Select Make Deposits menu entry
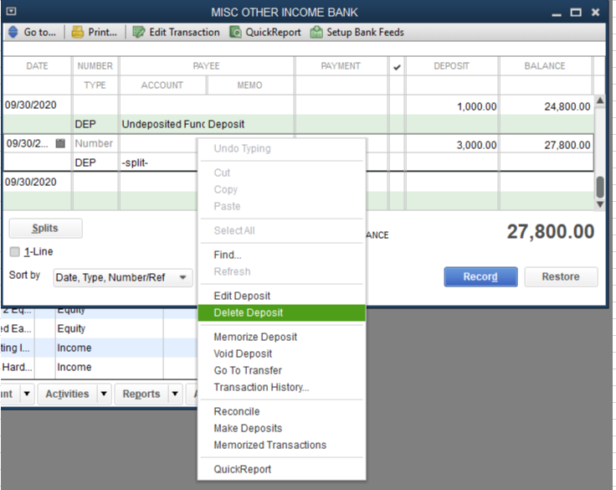Viewport: 616px width, 490px height. pos(282,428)
